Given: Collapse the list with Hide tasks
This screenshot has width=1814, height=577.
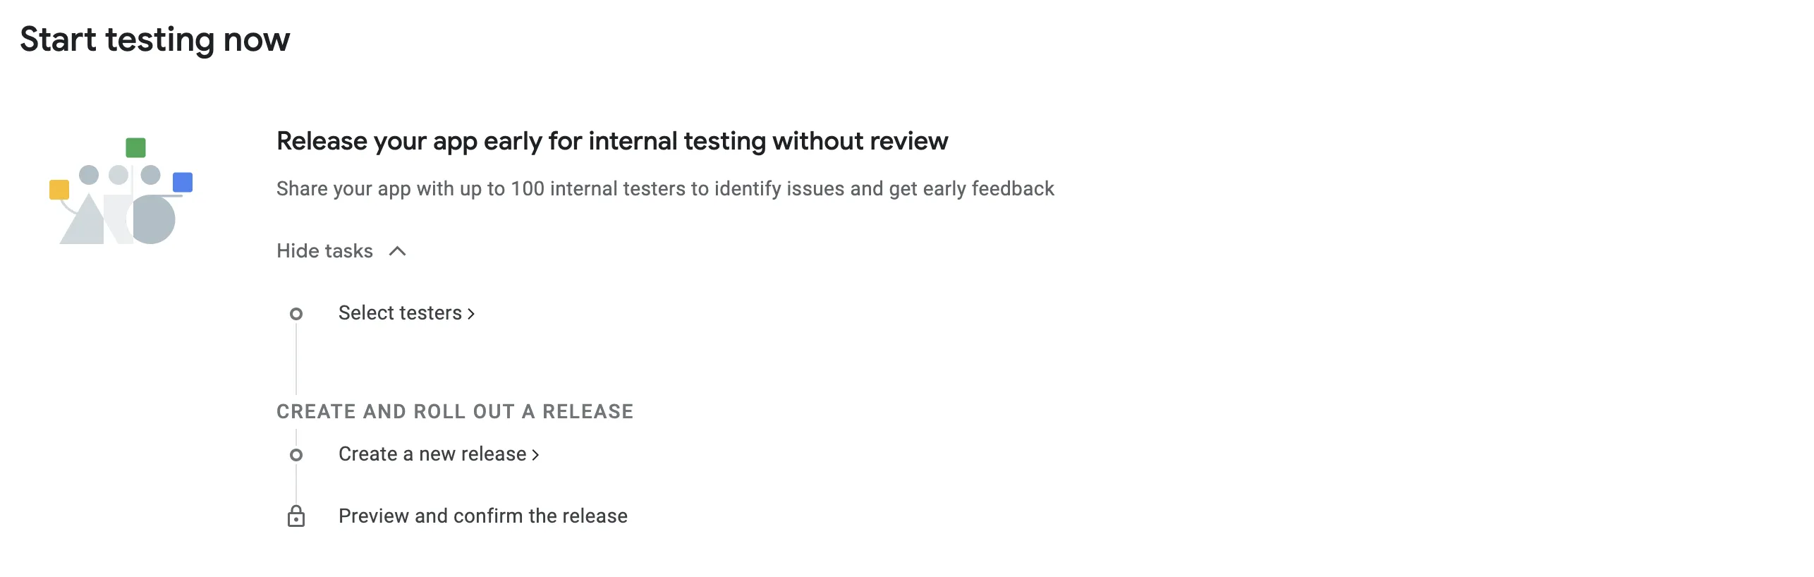Looking at the screenshot, I should coord(341,251).
